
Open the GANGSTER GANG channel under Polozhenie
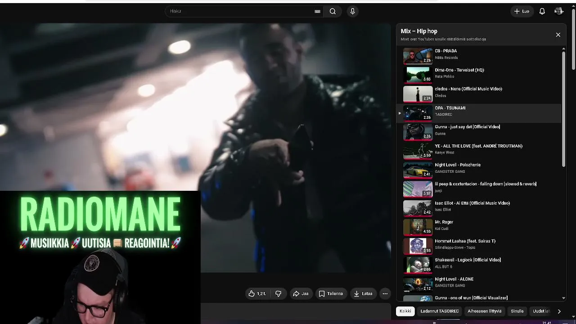(450, 171)
